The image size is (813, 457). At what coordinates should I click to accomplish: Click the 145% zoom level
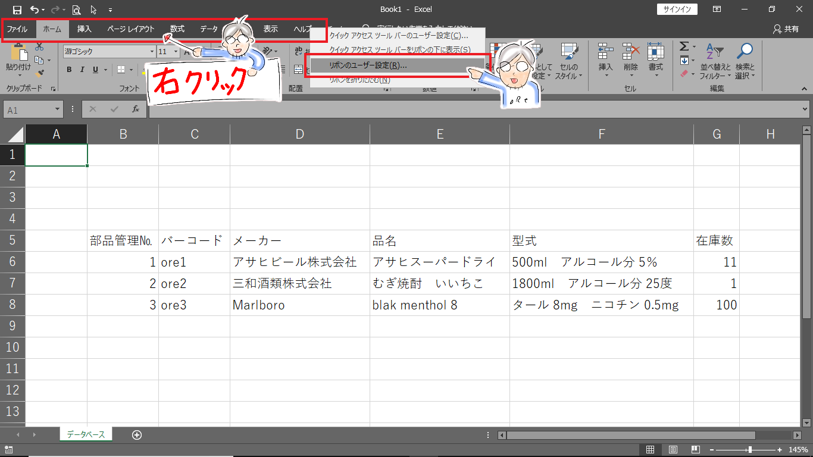click(798, 450)
